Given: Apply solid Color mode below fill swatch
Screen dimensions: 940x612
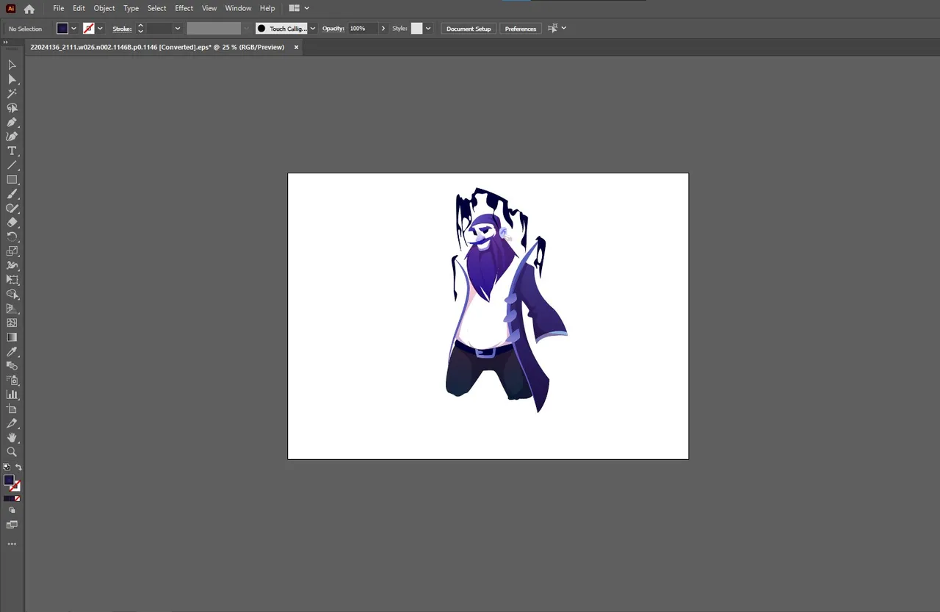Looking at the screenshot, I should (6, 498).
